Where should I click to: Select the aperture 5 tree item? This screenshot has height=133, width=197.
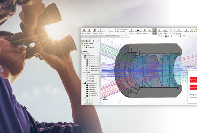click(x=91, y=89)
